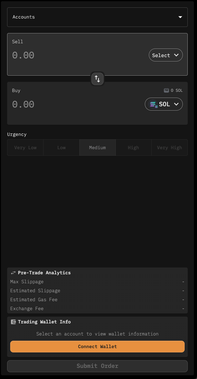The height and width of the screenshot is (379, 197).
Task: Select High urgency option
Action: [x=133, y=148]
